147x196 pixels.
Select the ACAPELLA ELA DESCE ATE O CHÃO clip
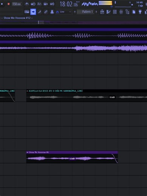[87, 96]
